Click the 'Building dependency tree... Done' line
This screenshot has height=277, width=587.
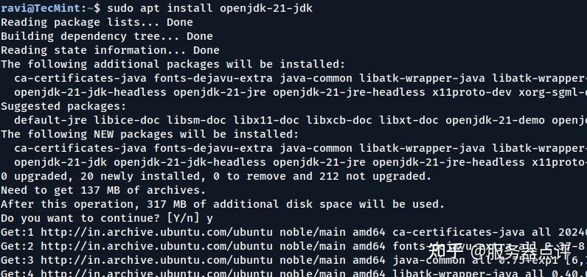107,36
